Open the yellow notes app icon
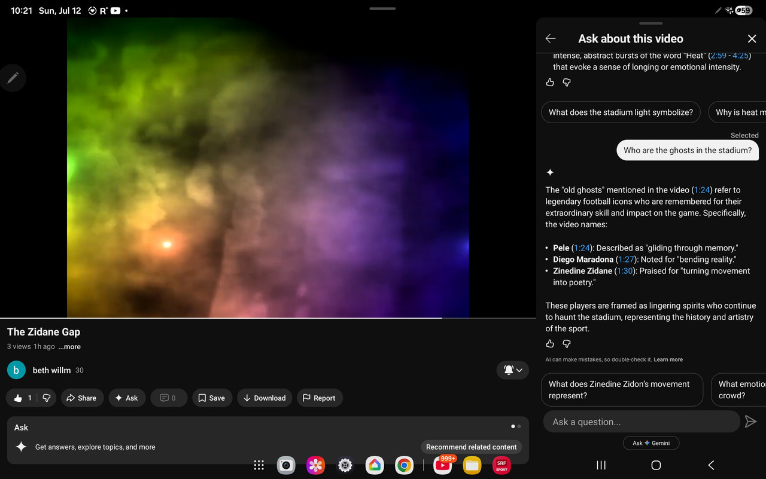 click(x=472, y=465)
